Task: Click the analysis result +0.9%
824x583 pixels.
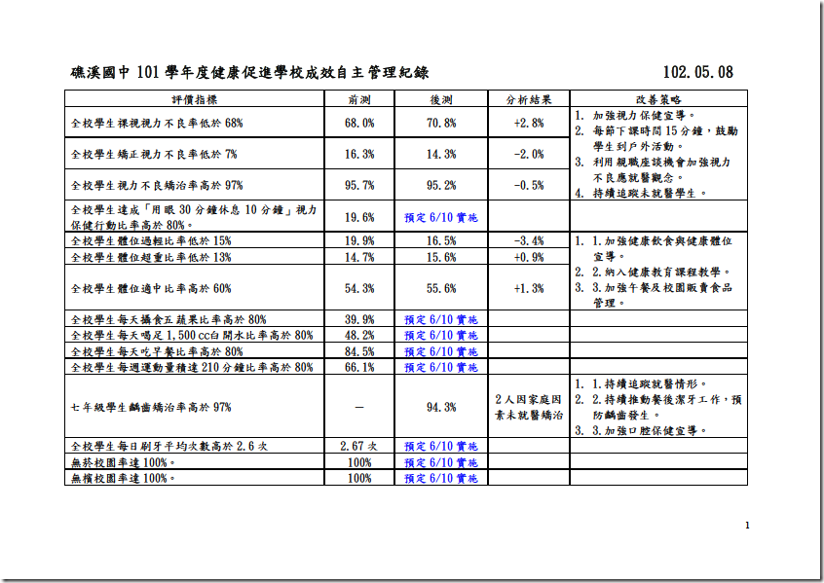Action: [x=529, y=257]
